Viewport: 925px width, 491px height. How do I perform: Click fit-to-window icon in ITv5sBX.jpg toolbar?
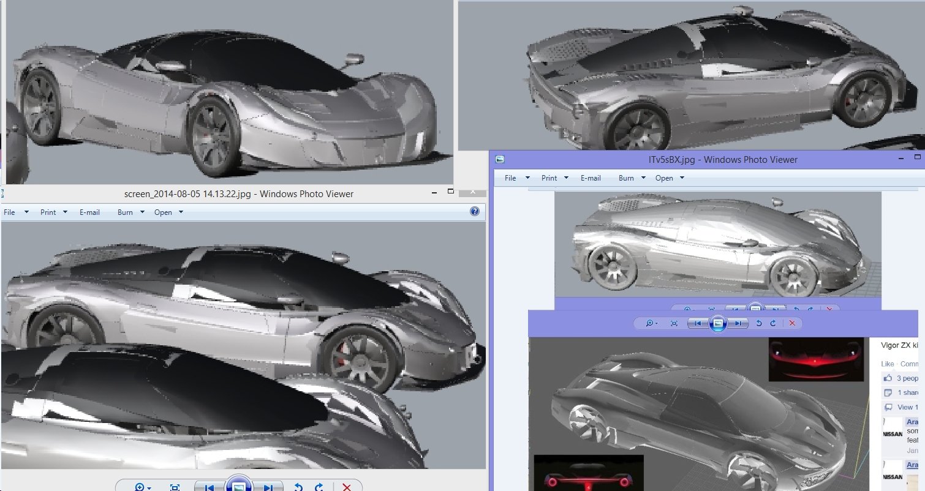coord(674,323)
